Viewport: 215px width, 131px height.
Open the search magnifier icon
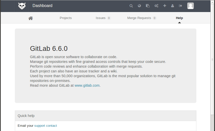(131, 6)
